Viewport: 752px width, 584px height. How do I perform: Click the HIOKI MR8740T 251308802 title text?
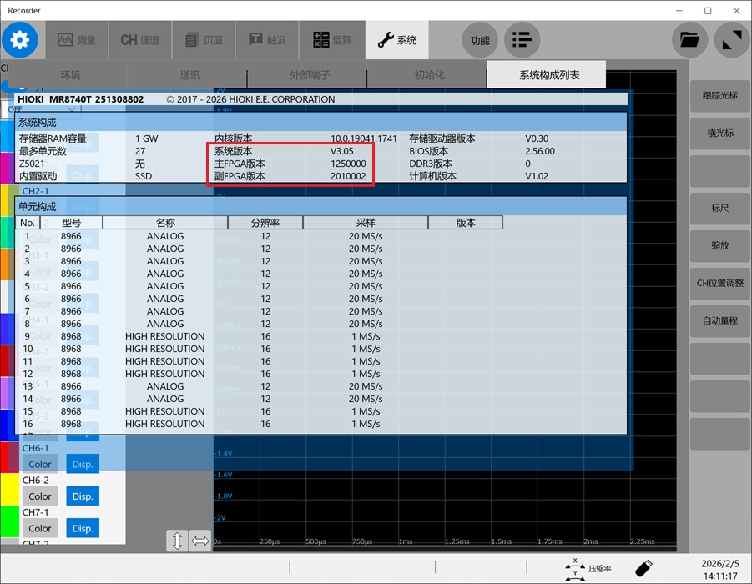pyautogui.click(x=81, y=99)
